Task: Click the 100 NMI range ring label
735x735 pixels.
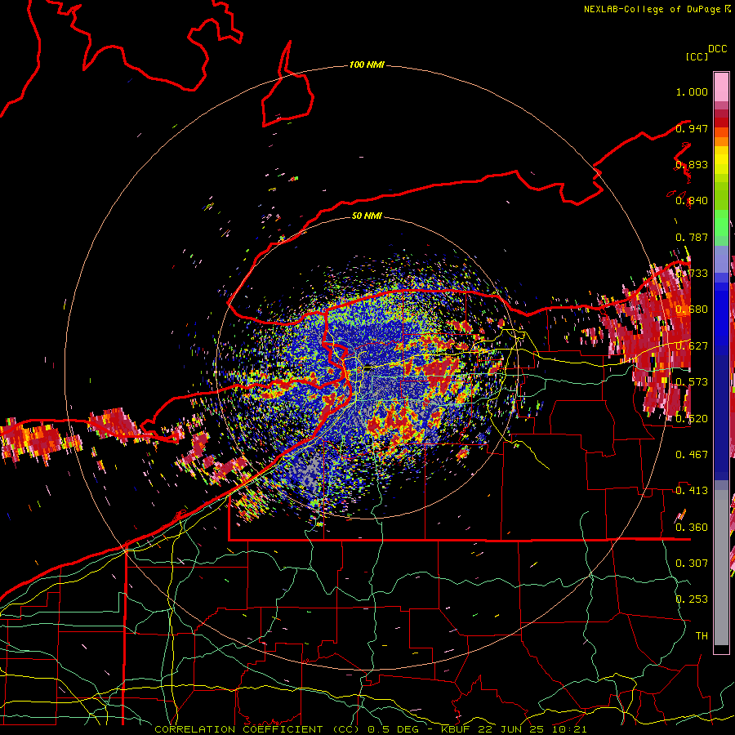Action: pos(367,65)
